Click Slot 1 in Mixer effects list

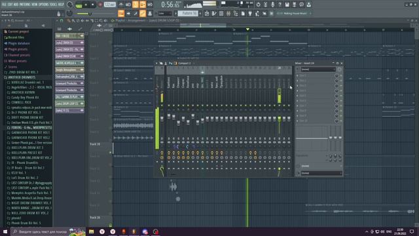point(315,76)
